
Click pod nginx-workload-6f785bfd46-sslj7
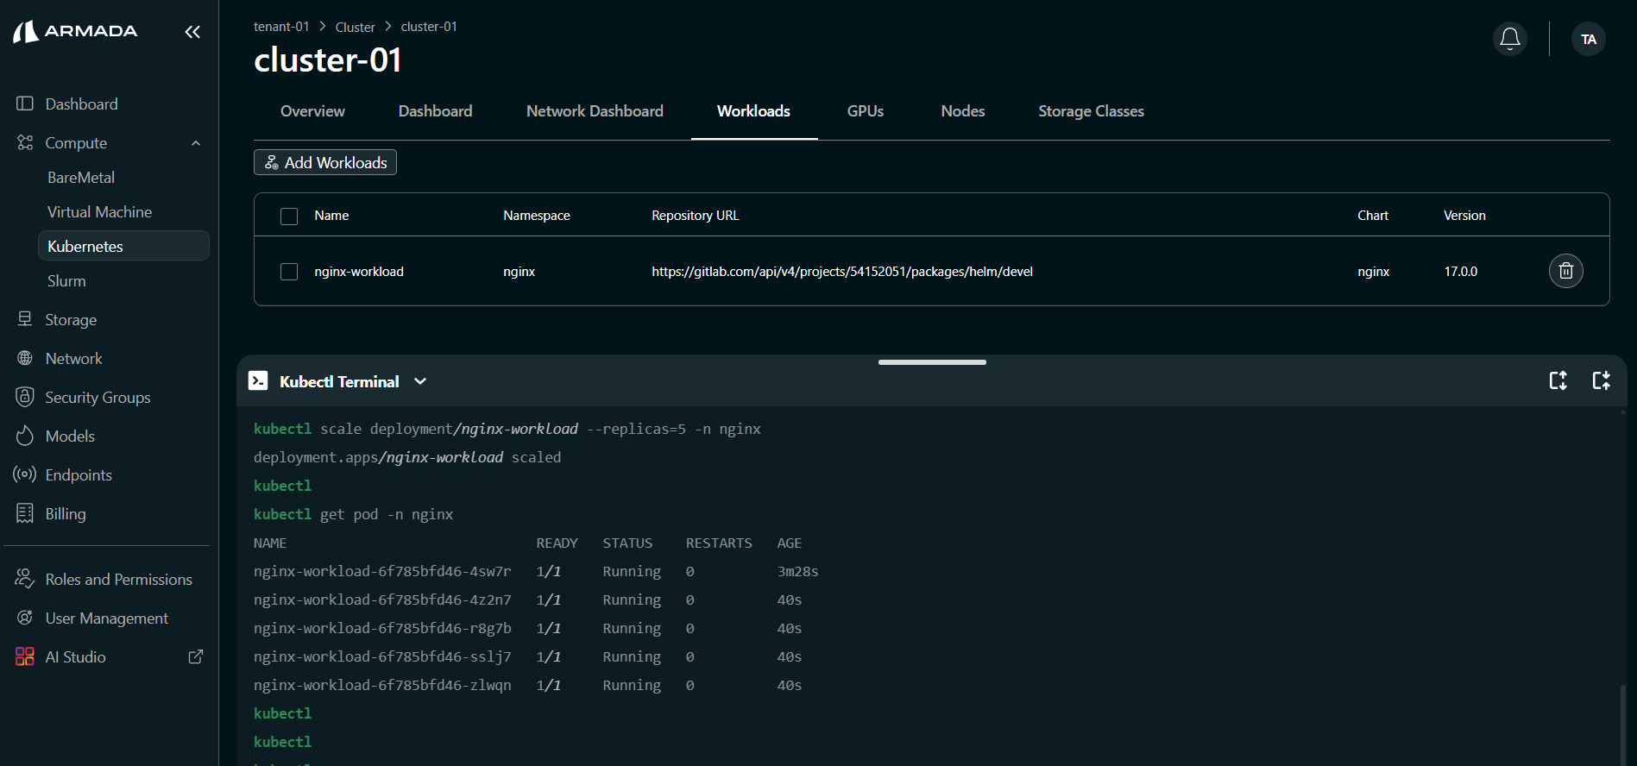pyautogui.click(x=382, y=656)
